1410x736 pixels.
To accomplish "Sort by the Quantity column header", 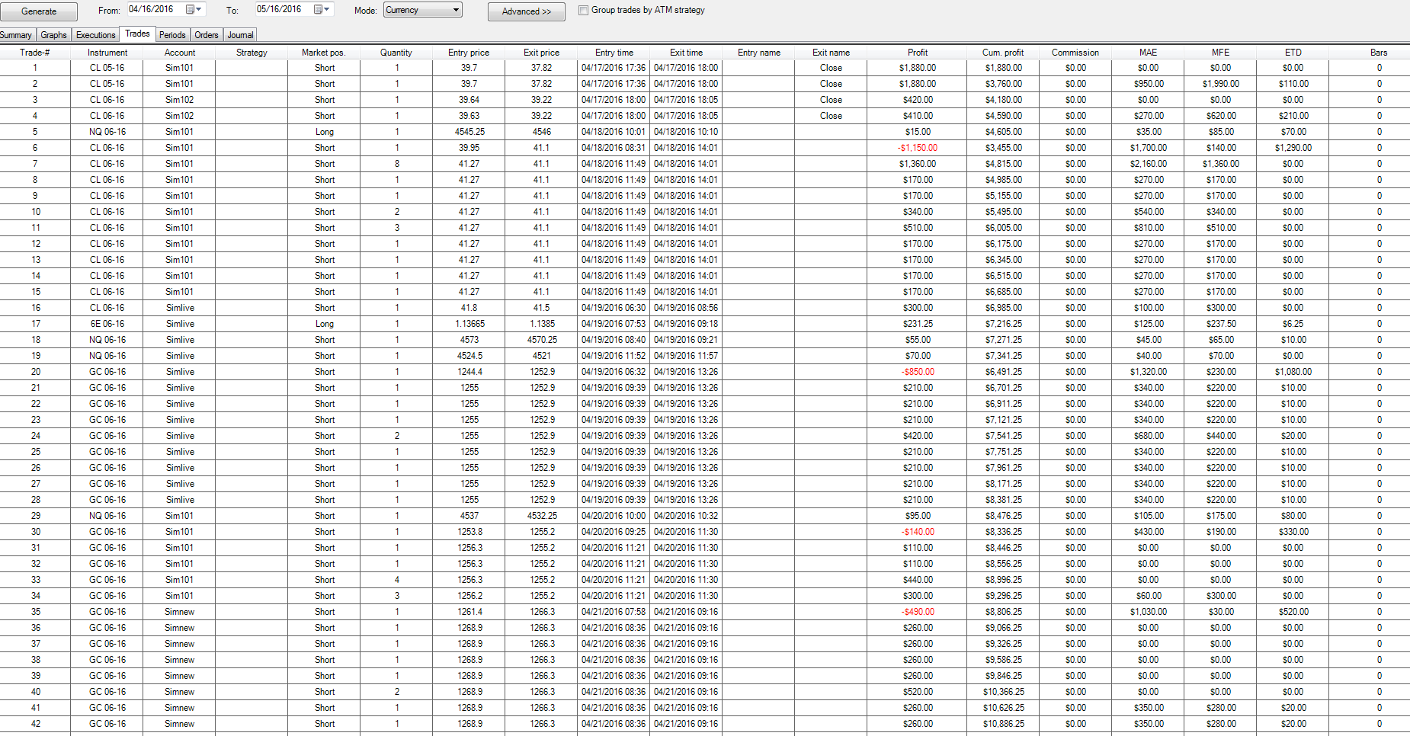I will coord(396,53).
